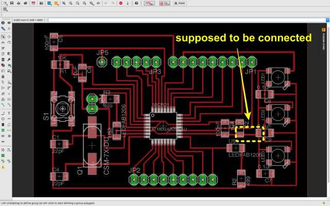
Task: Zoom out of the board
Action: [77, 3]
